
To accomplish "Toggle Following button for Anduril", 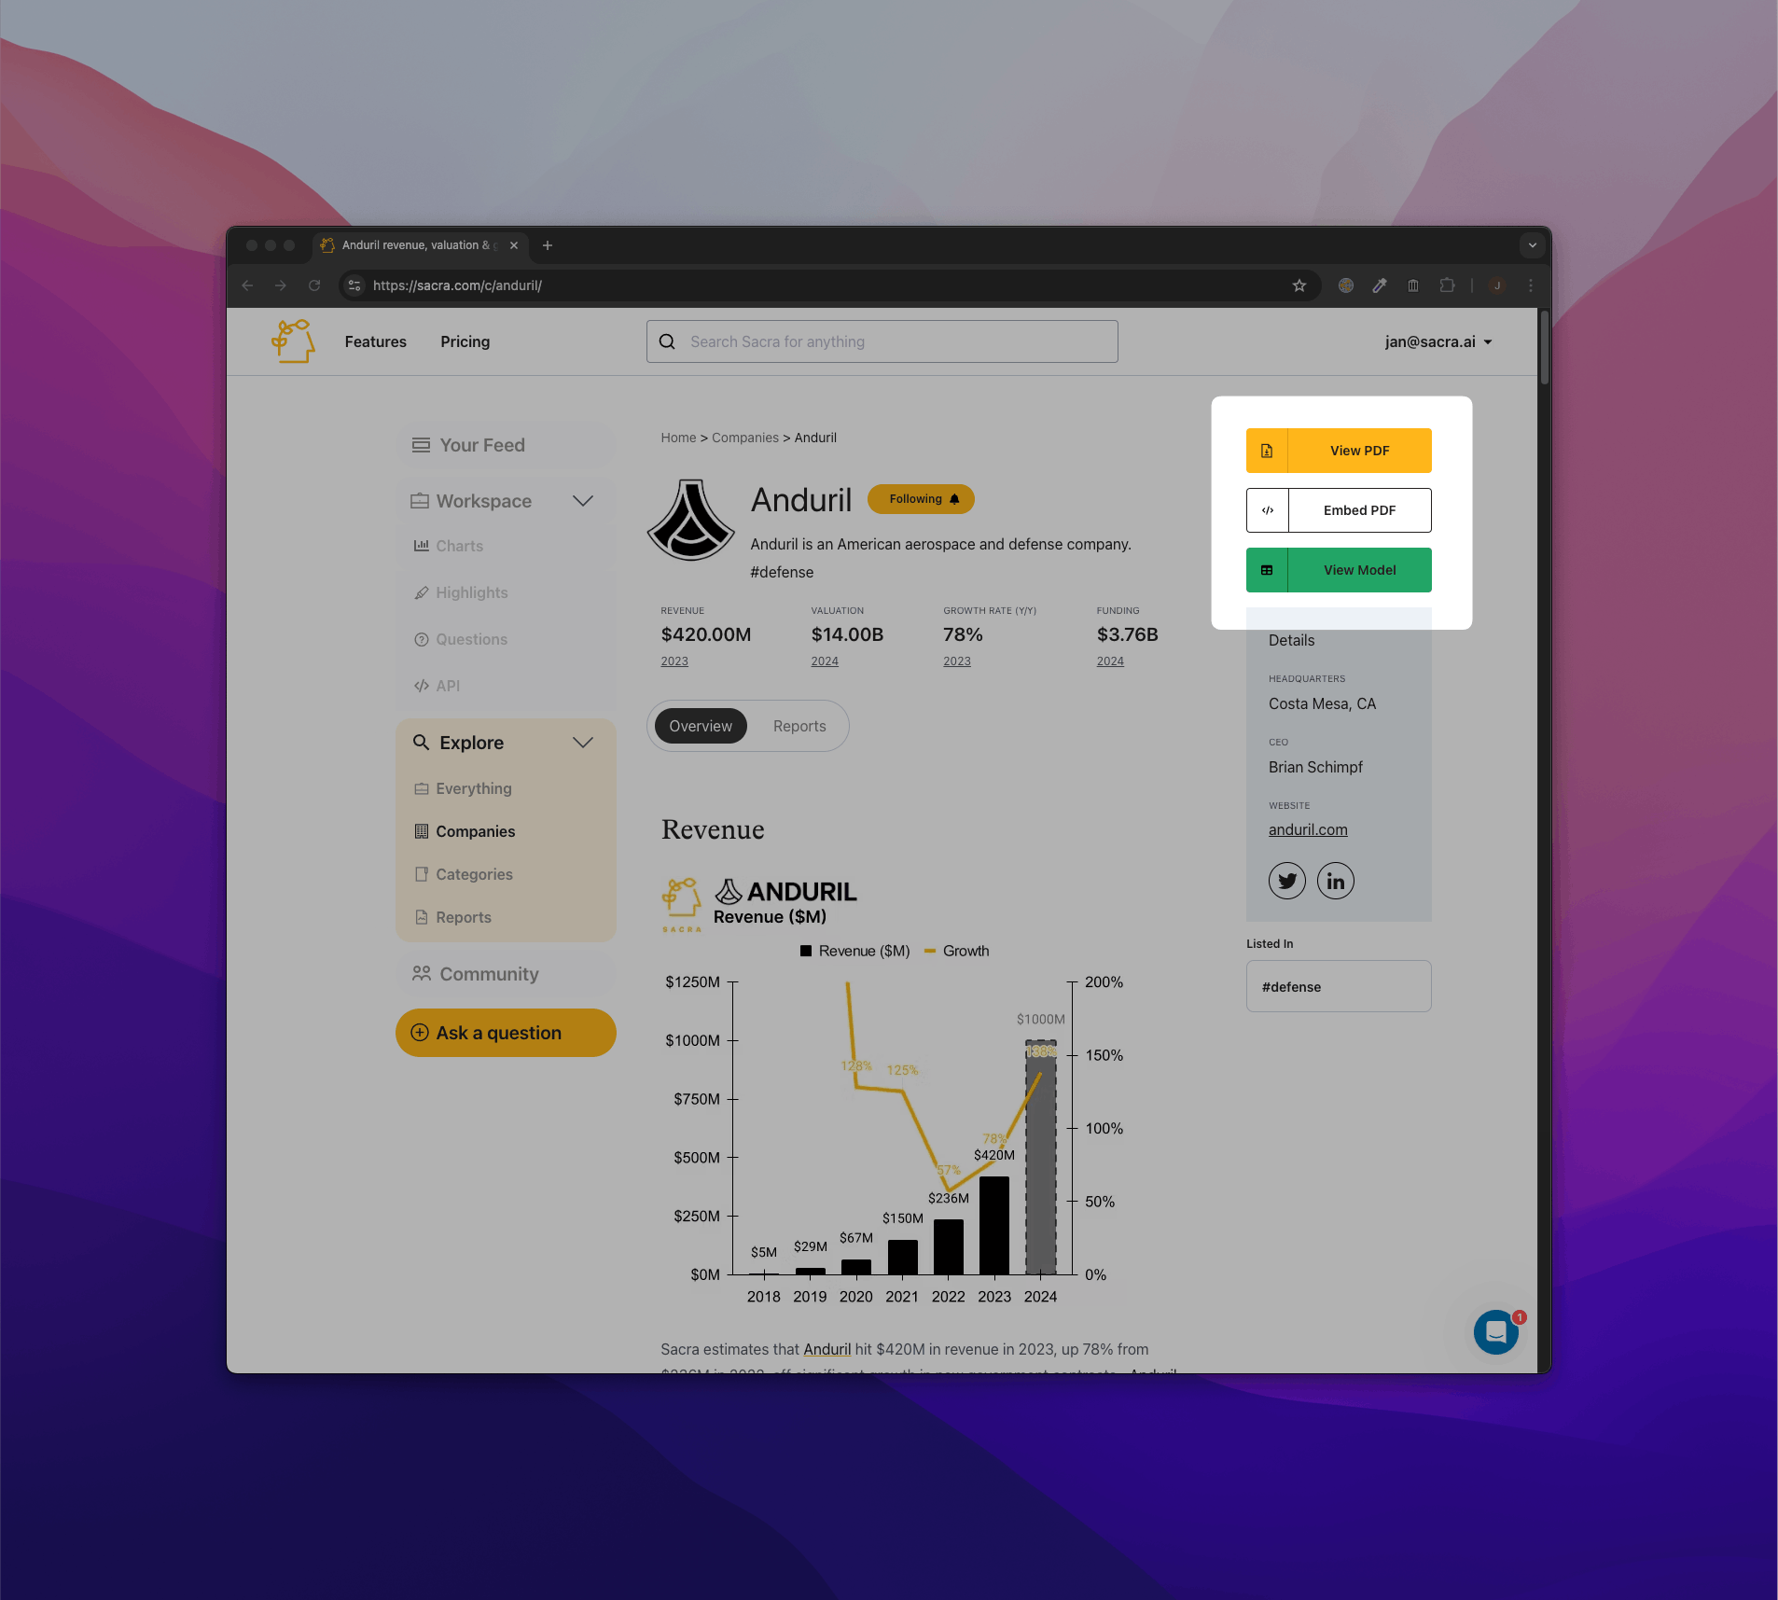I will [x=921, y=499].
